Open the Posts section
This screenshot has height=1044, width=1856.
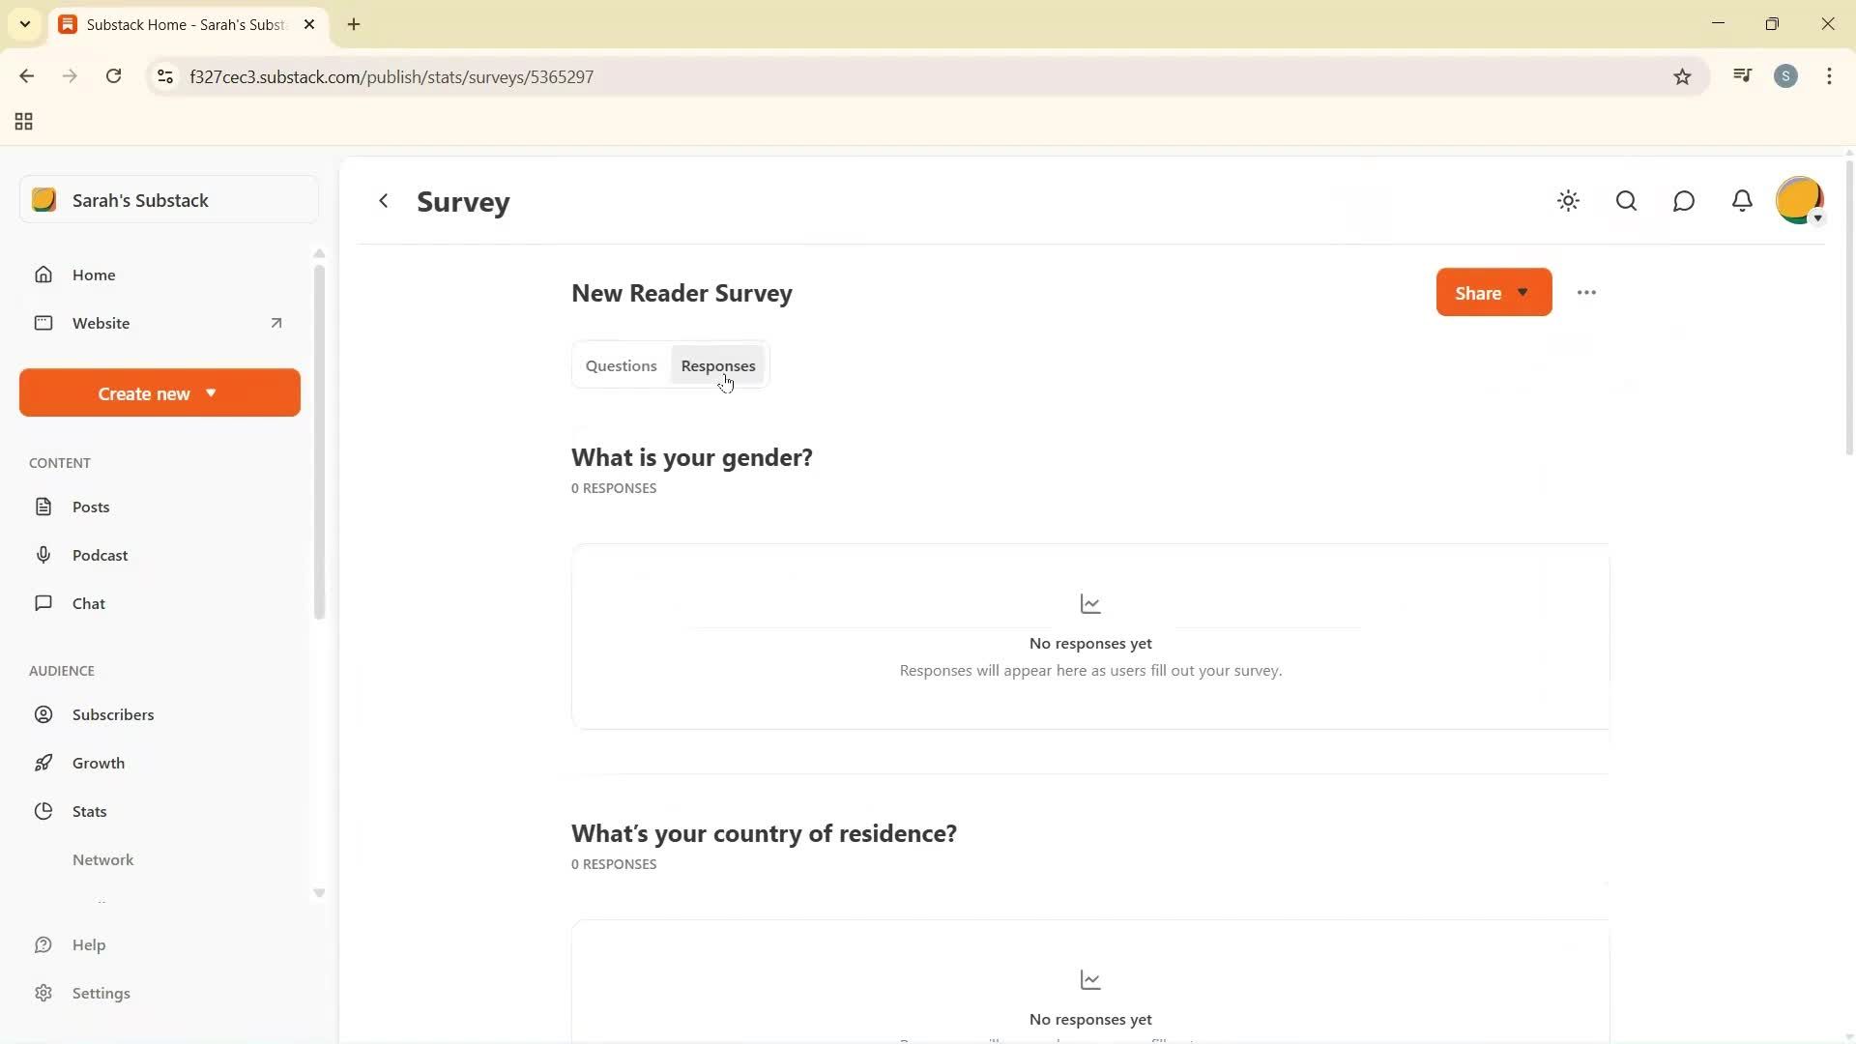pyautogui.click(x=90, y=506)
